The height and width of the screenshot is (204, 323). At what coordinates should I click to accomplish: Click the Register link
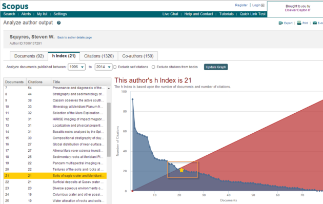coord(241,5)
